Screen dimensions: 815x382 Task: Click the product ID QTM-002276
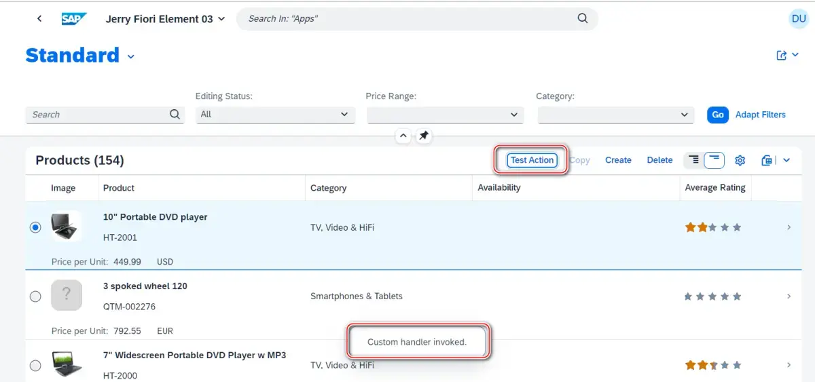(129, 307)
